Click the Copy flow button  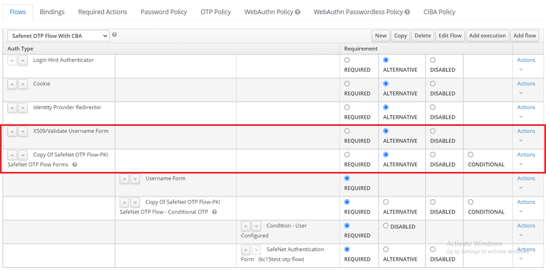pos(400,36)
